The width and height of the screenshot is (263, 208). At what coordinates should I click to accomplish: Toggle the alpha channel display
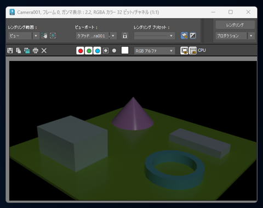pos(106,50)
